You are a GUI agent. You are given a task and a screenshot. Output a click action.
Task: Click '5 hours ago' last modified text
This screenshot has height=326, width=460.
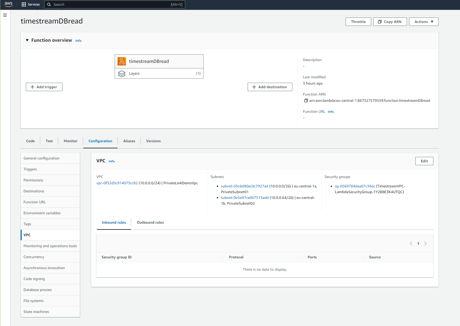tap(313, 83)
